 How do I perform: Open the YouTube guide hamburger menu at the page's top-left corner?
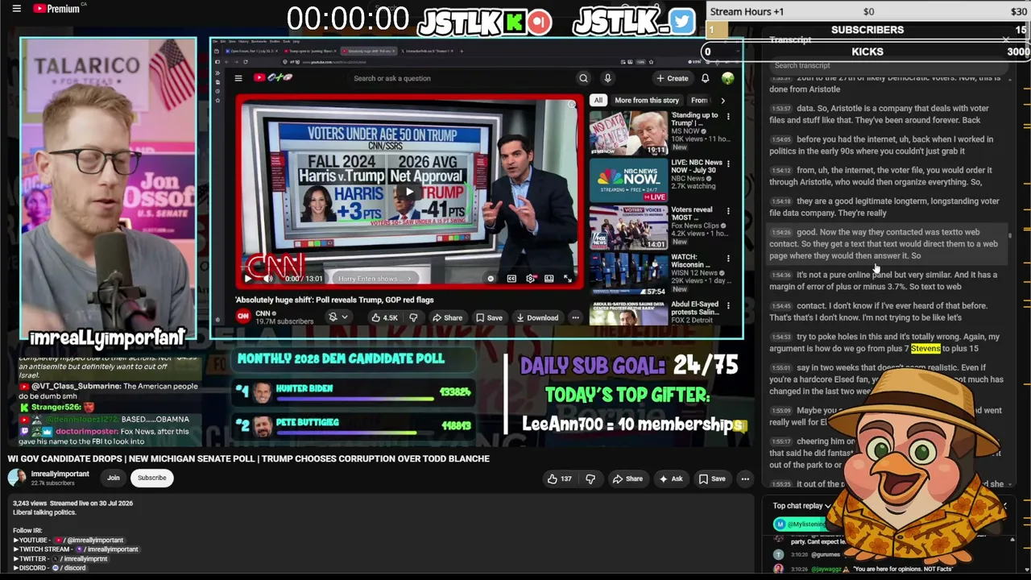point(16,9)
